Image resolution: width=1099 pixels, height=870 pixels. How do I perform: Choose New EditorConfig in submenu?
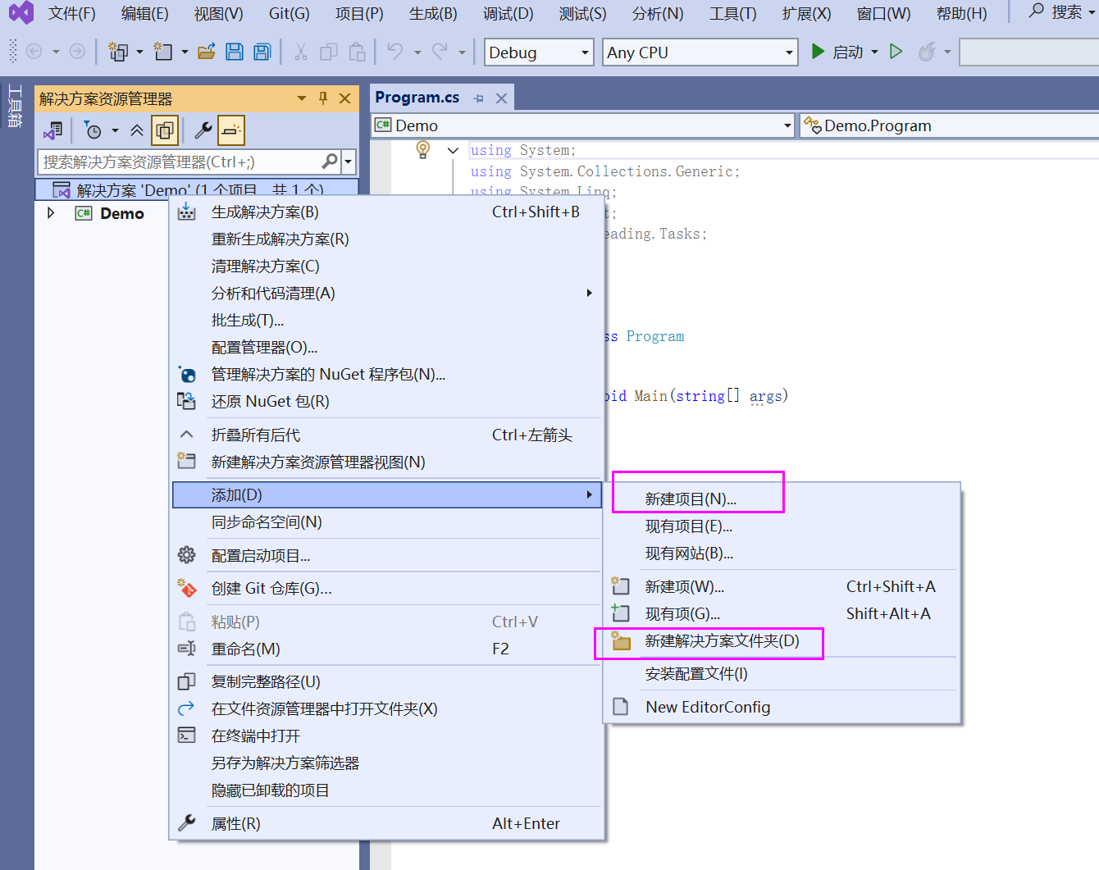782,707
